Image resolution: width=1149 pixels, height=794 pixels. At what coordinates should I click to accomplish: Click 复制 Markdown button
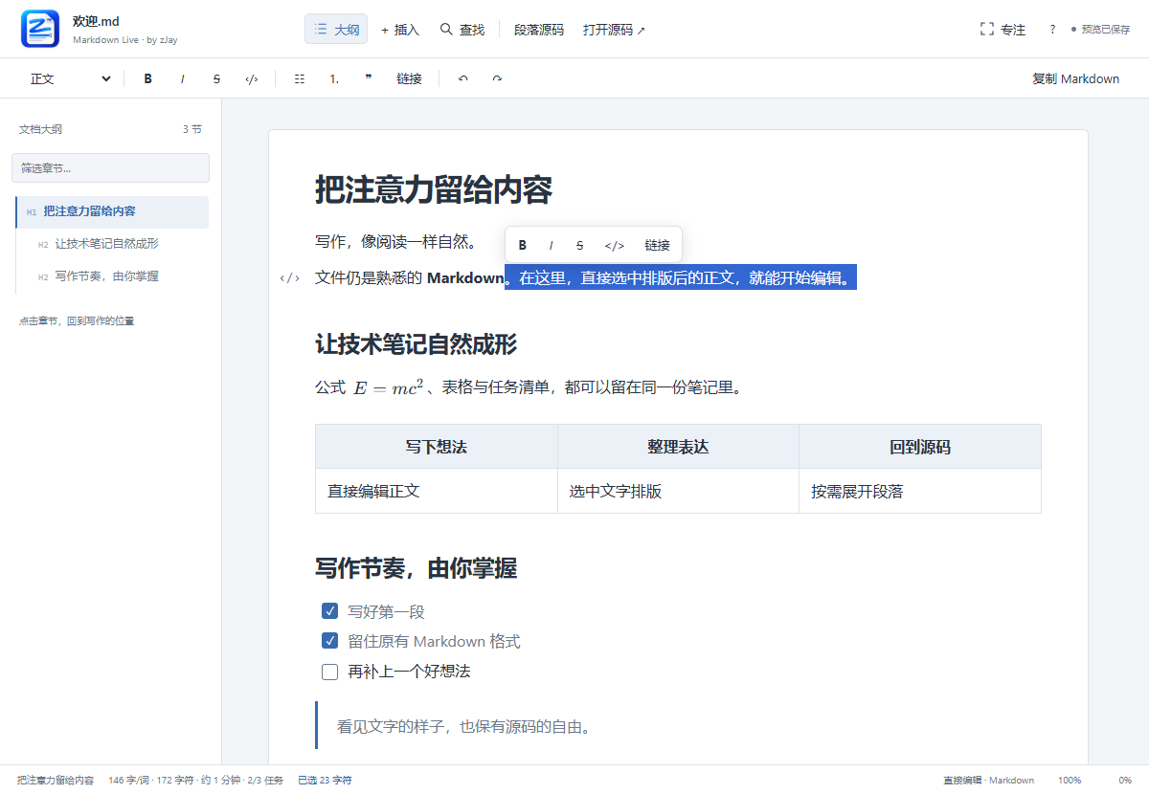pos(1075,78)
